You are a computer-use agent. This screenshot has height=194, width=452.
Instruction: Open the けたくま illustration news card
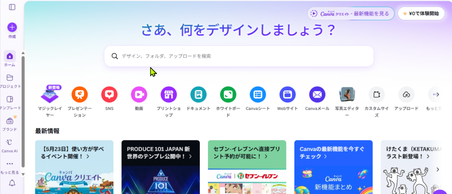(412, 167)
